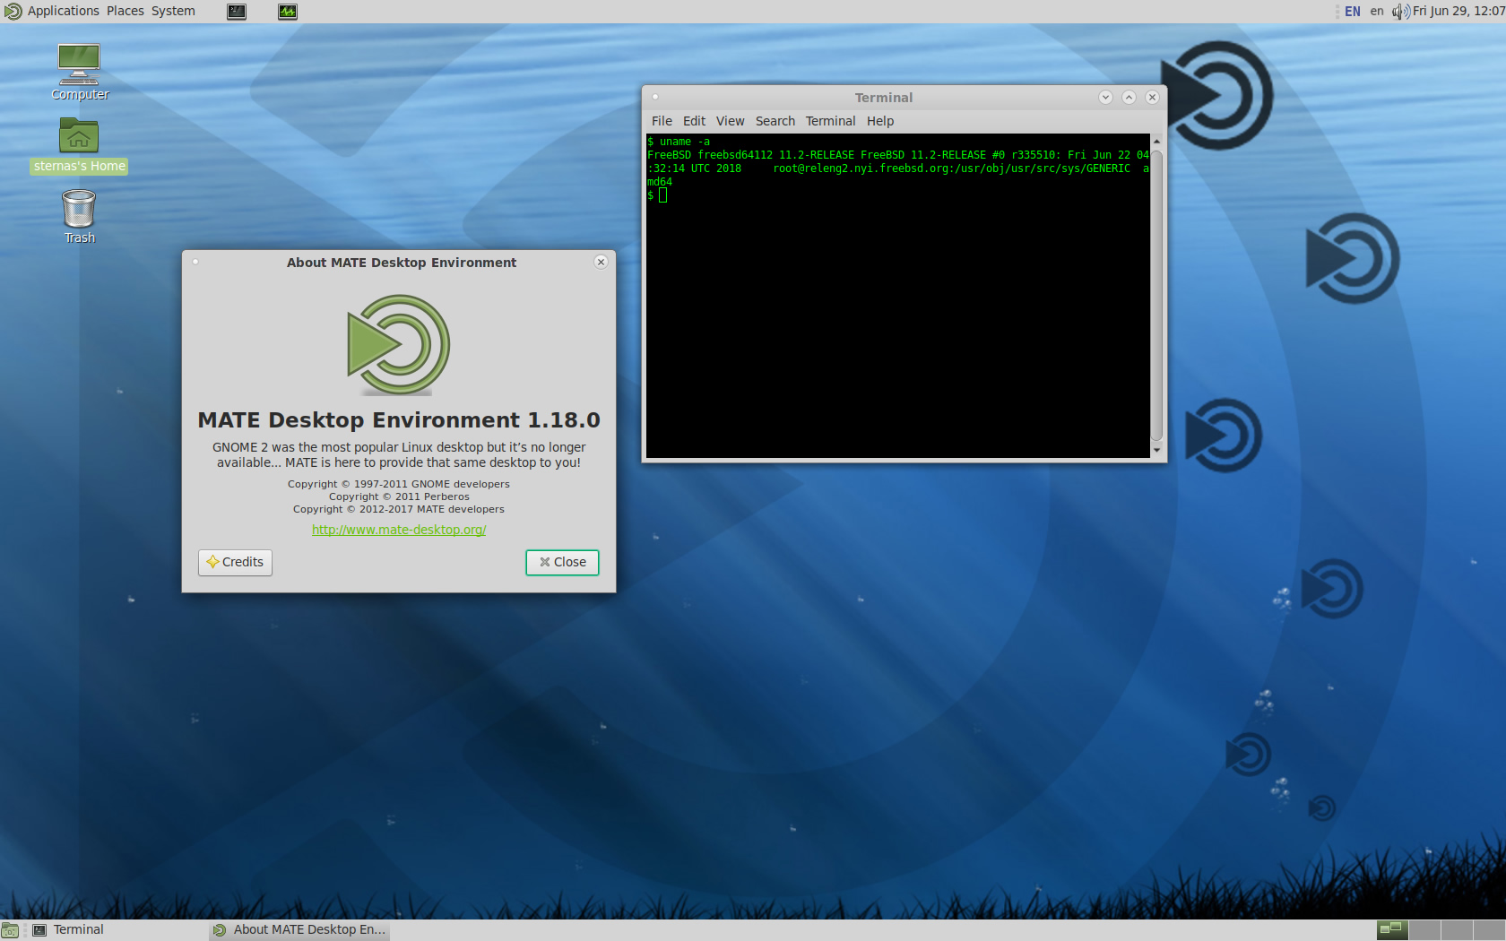Viewport: 1506px width, 941px height.
Task: Click the Show Desktop button in bottom panel
Action: pyautogui.click(x=10, y=930)
